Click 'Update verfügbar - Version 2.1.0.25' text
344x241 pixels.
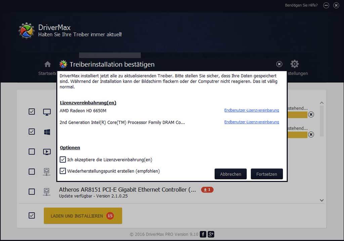click(93, 196)
